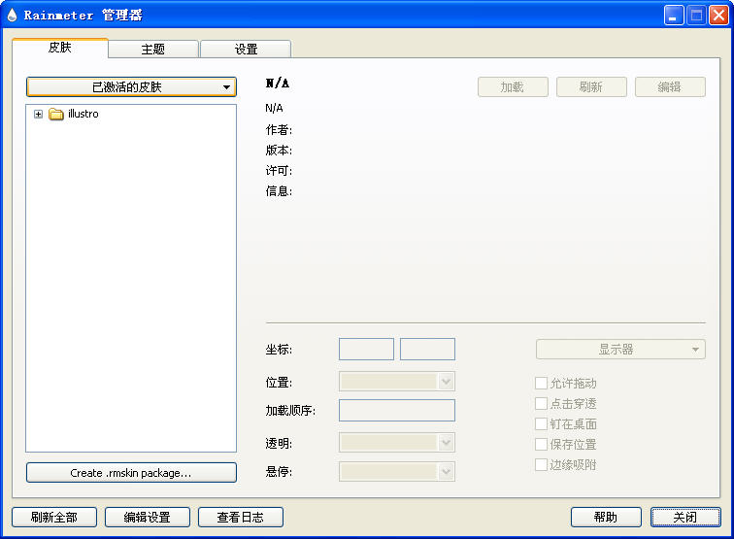Toggle the 点击穿透 checkbox
Image resolution: width=734 pixels, height=539 pixels.
[542, 404]
